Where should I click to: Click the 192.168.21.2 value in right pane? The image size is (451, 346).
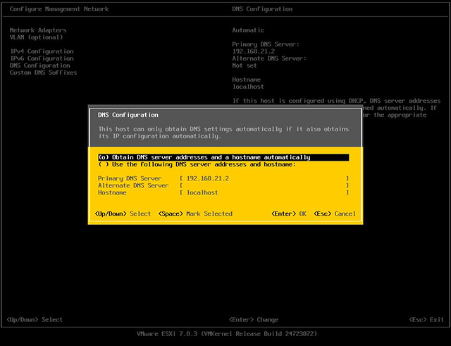254,51
